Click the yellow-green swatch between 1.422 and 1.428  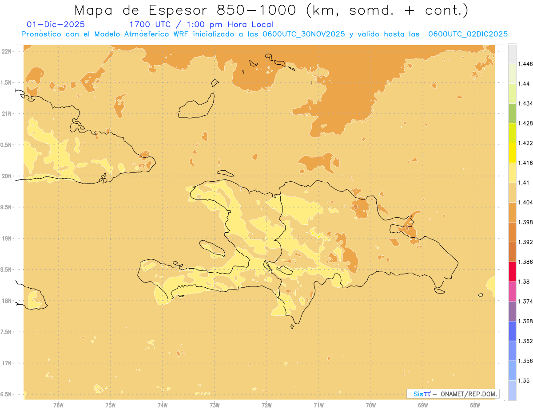pos(512,133)
